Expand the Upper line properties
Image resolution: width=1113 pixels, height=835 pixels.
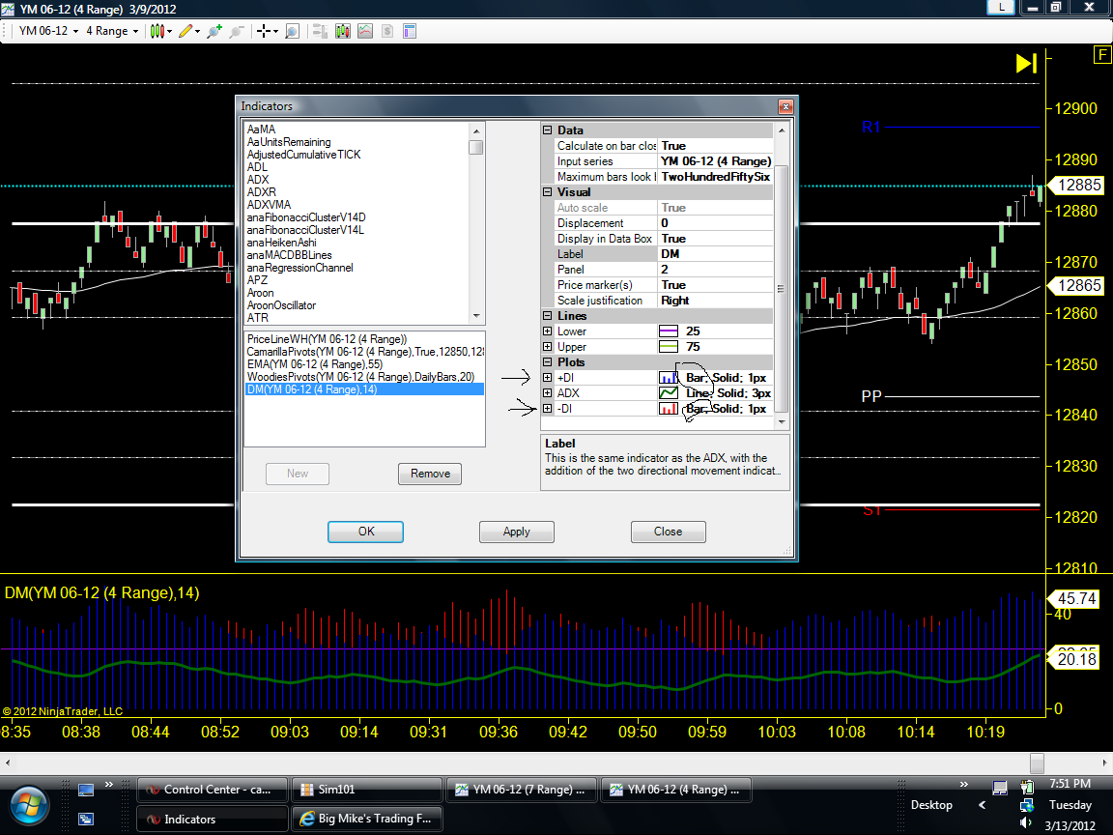coord(547,347)
